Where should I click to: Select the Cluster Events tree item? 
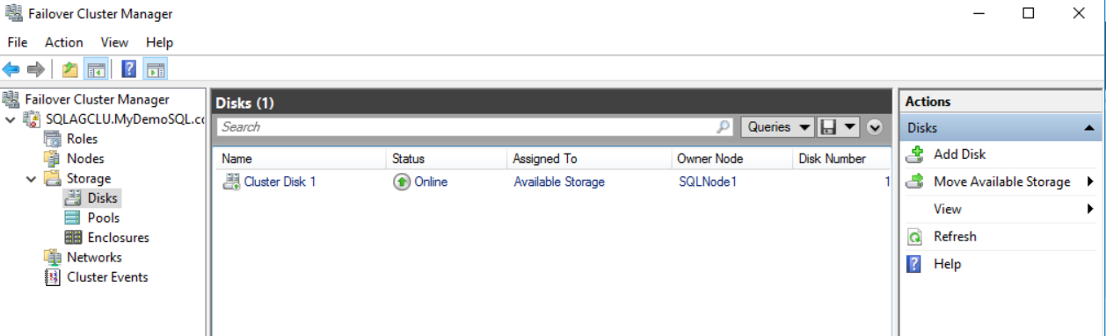point(107,277)
